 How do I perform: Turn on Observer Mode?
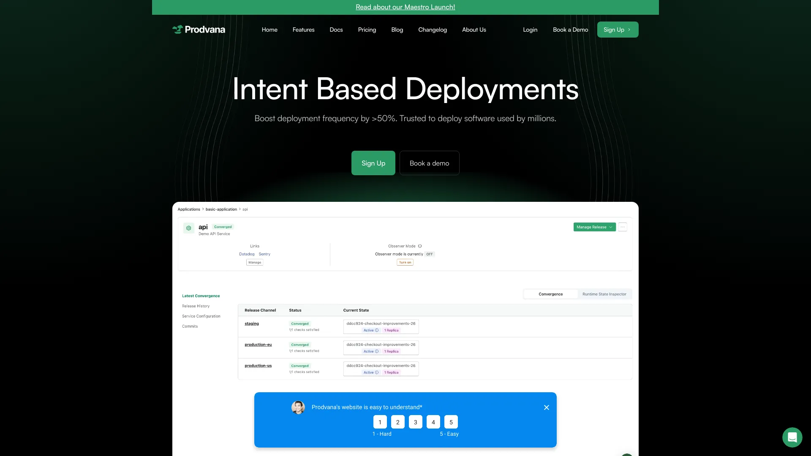[405, 262]
